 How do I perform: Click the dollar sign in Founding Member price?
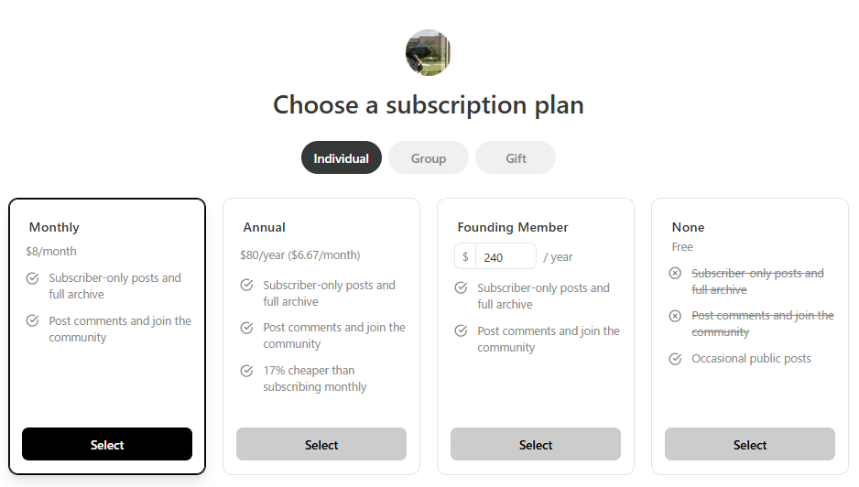(x=465, y=257)
